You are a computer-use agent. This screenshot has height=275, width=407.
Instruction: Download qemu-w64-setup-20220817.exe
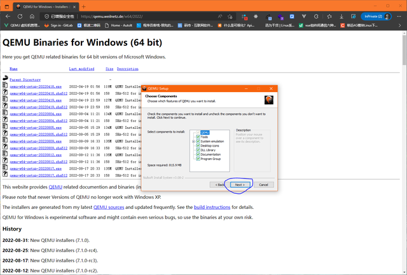click(36, 169)
